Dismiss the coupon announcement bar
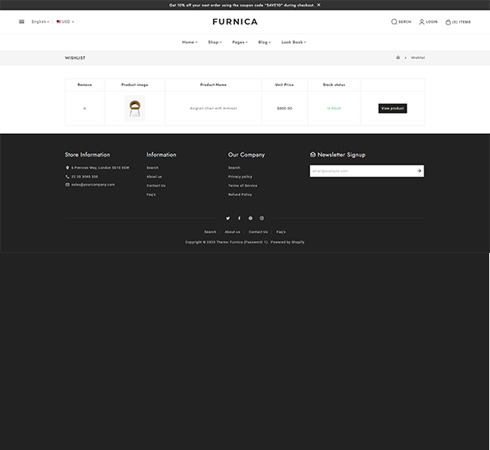This screenshot has height=450, width=490. pos(318,5)
